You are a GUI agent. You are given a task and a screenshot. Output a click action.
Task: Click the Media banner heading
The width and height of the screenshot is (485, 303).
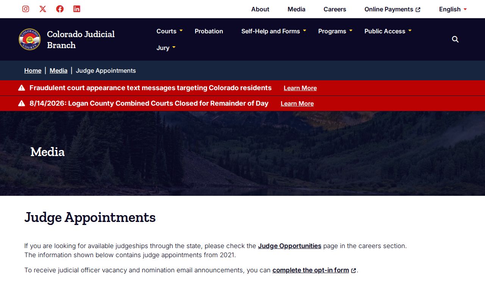click(x=47, y=152)
